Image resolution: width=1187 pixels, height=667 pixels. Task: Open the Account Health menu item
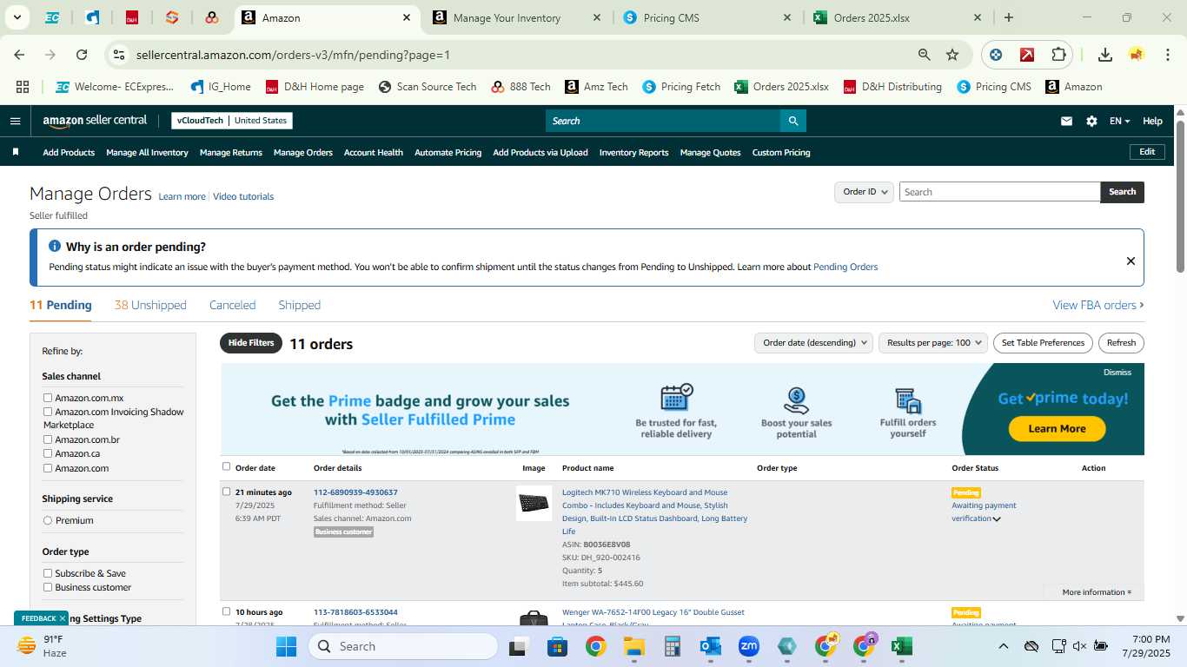pos(373,152)
